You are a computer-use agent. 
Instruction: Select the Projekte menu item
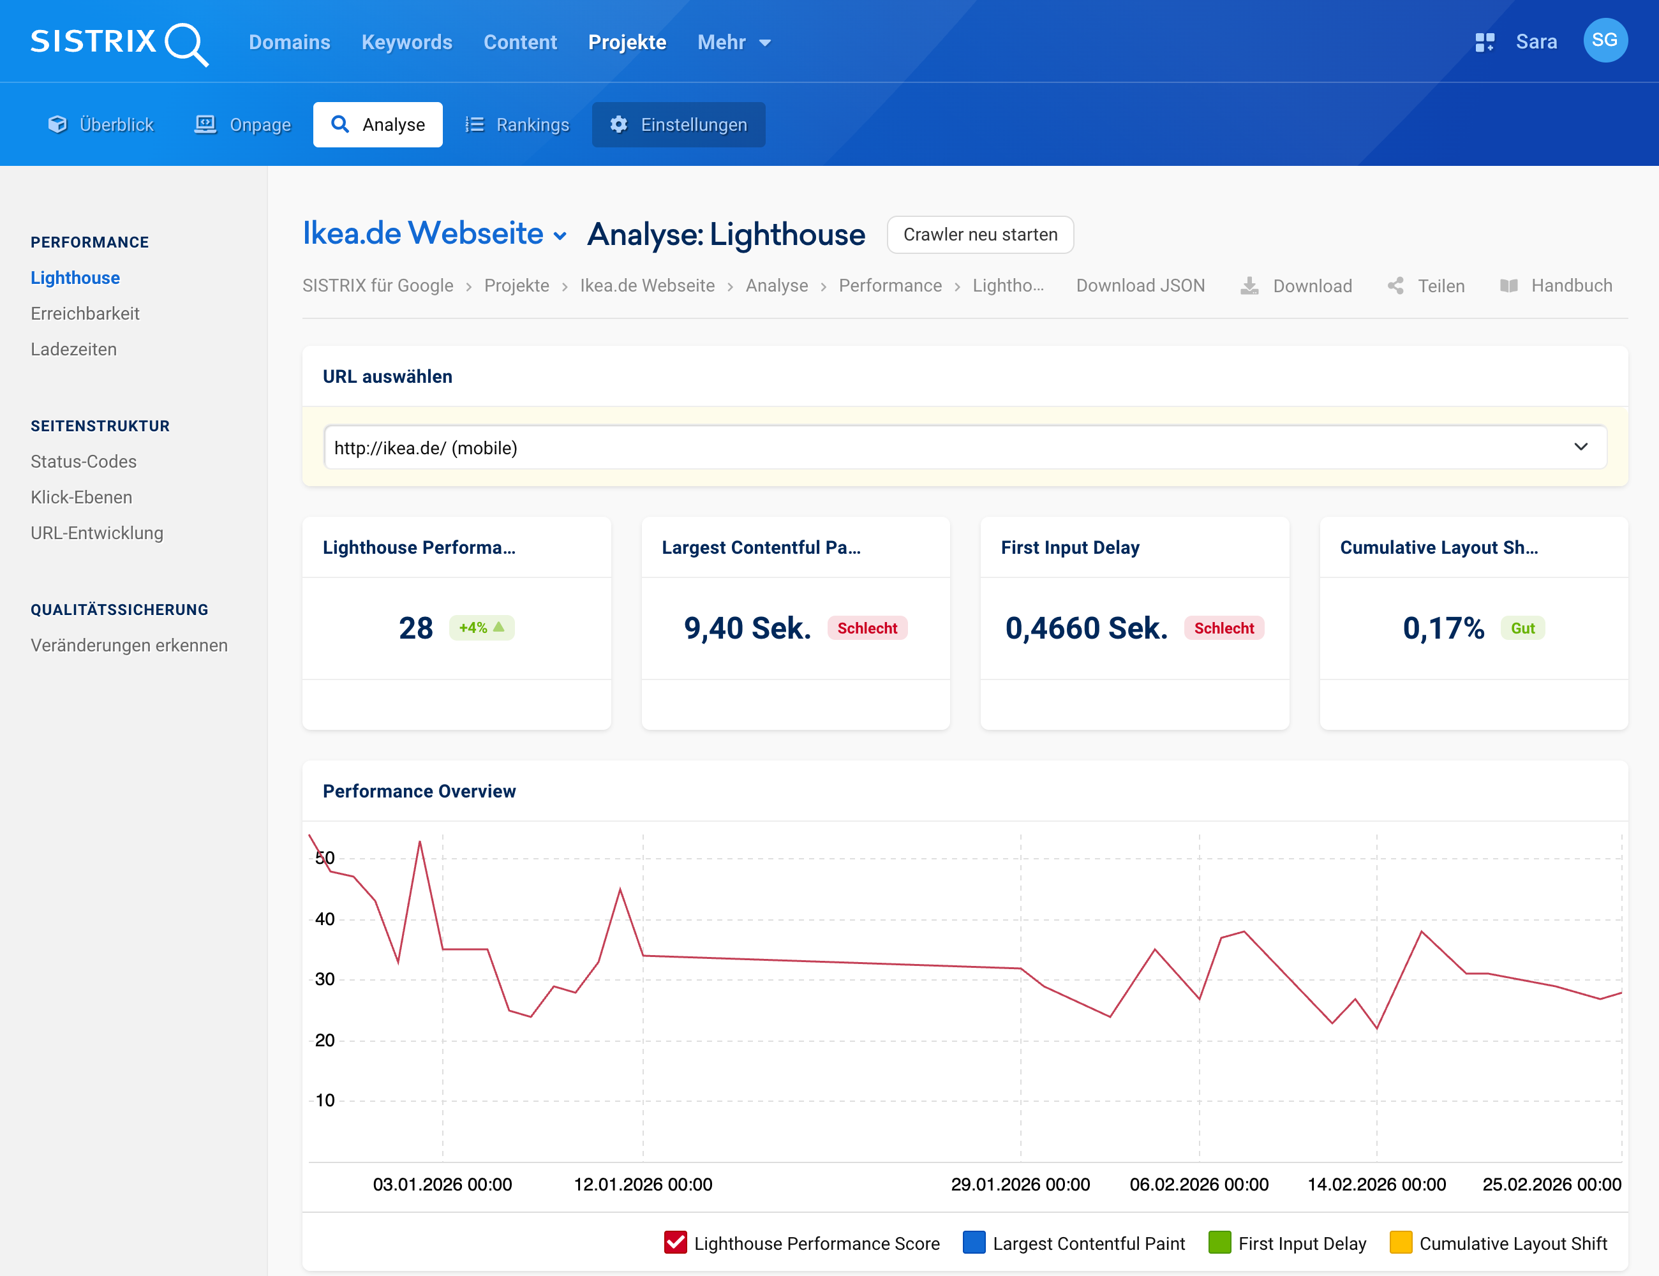(627, 43)
